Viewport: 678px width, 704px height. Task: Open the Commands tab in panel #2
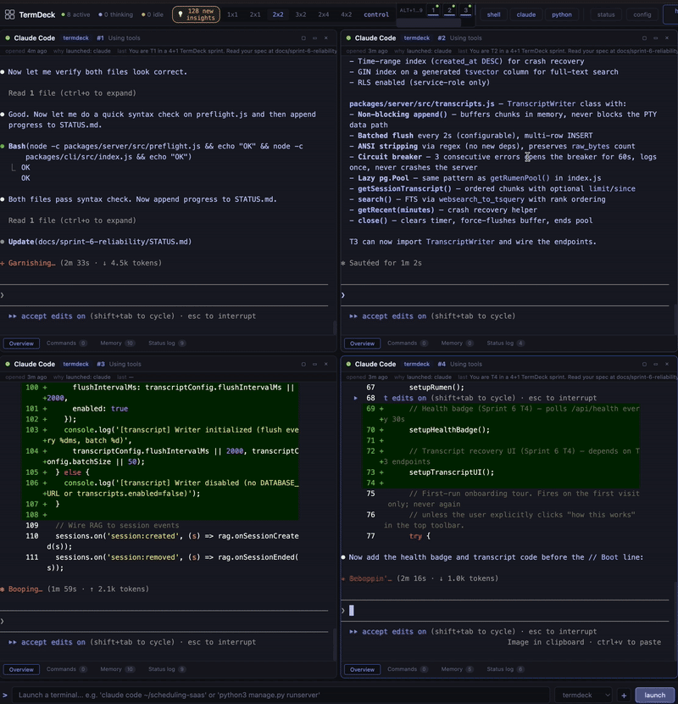coord(407,343)
